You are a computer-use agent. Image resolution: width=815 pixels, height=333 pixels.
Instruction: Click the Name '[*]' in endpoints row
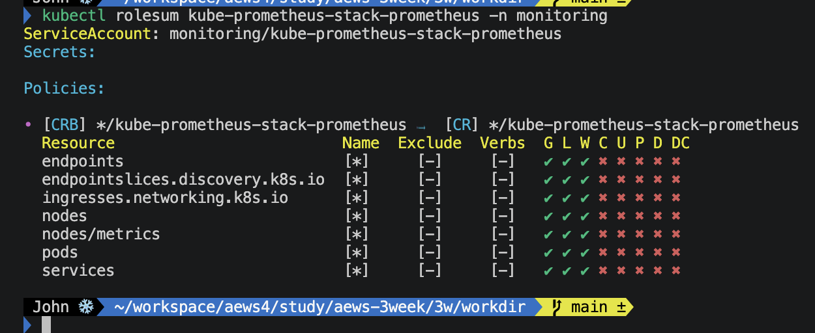[357, 161]
